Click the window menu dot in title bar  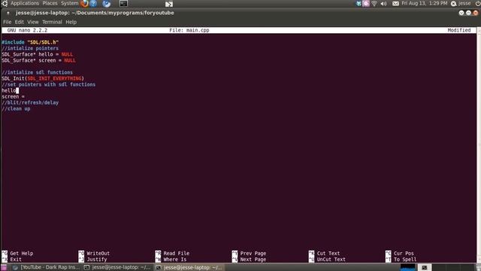pos(8,13)
